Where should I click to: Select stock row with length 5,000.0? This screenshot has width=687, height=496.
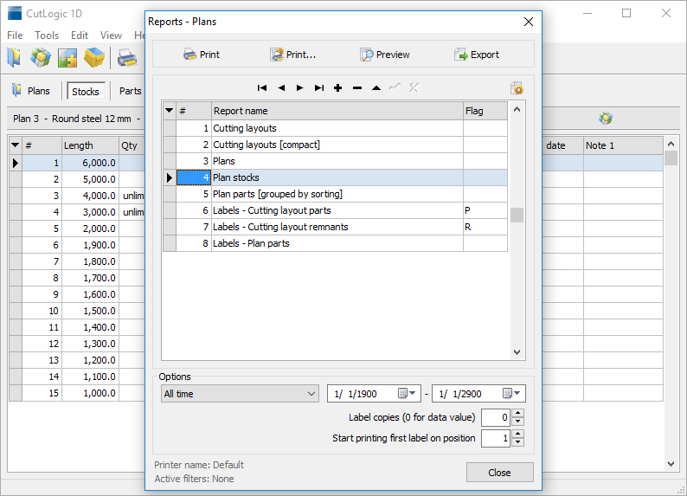(77, 179)
